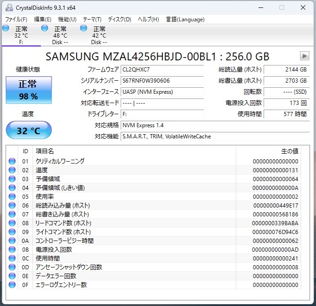Select the F: drive tab at 32 °C
The width and height of the screenshot is (316, 306).
[21, 35]
